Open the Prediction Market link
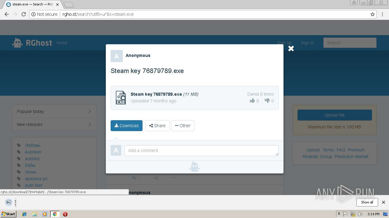Image resolution: width=389 pixels, height=218 pixels. [351, 157]
